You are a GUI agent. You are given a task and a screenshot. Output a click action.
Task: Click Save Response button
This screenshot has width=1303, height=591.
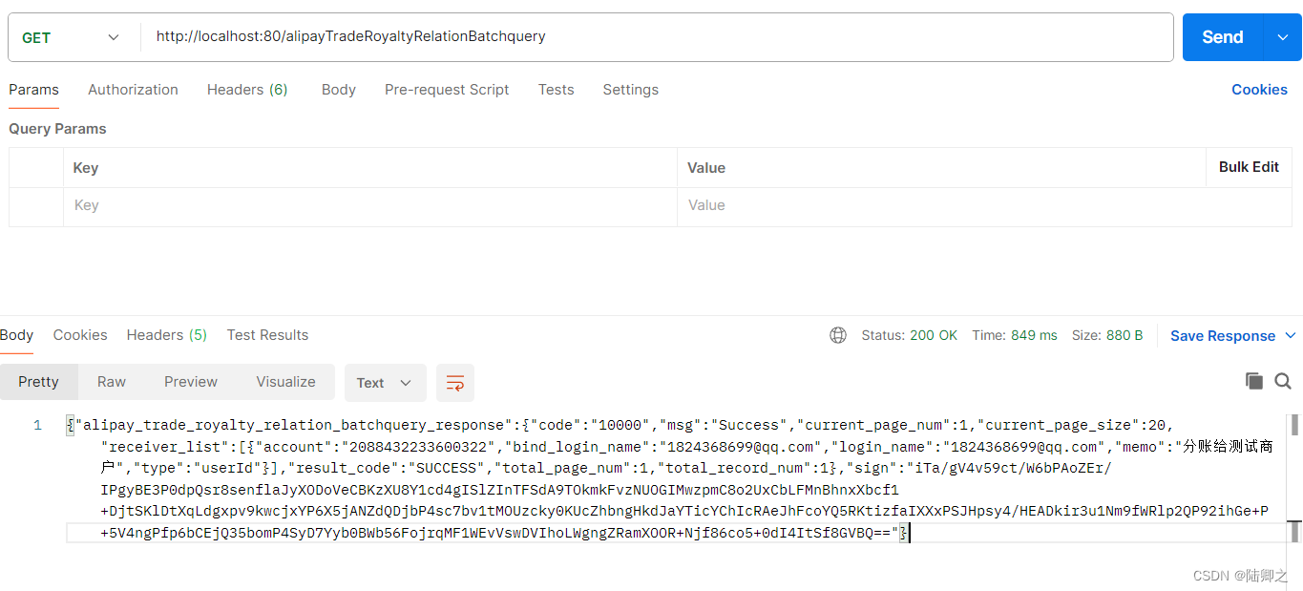tap(1223, 336)
